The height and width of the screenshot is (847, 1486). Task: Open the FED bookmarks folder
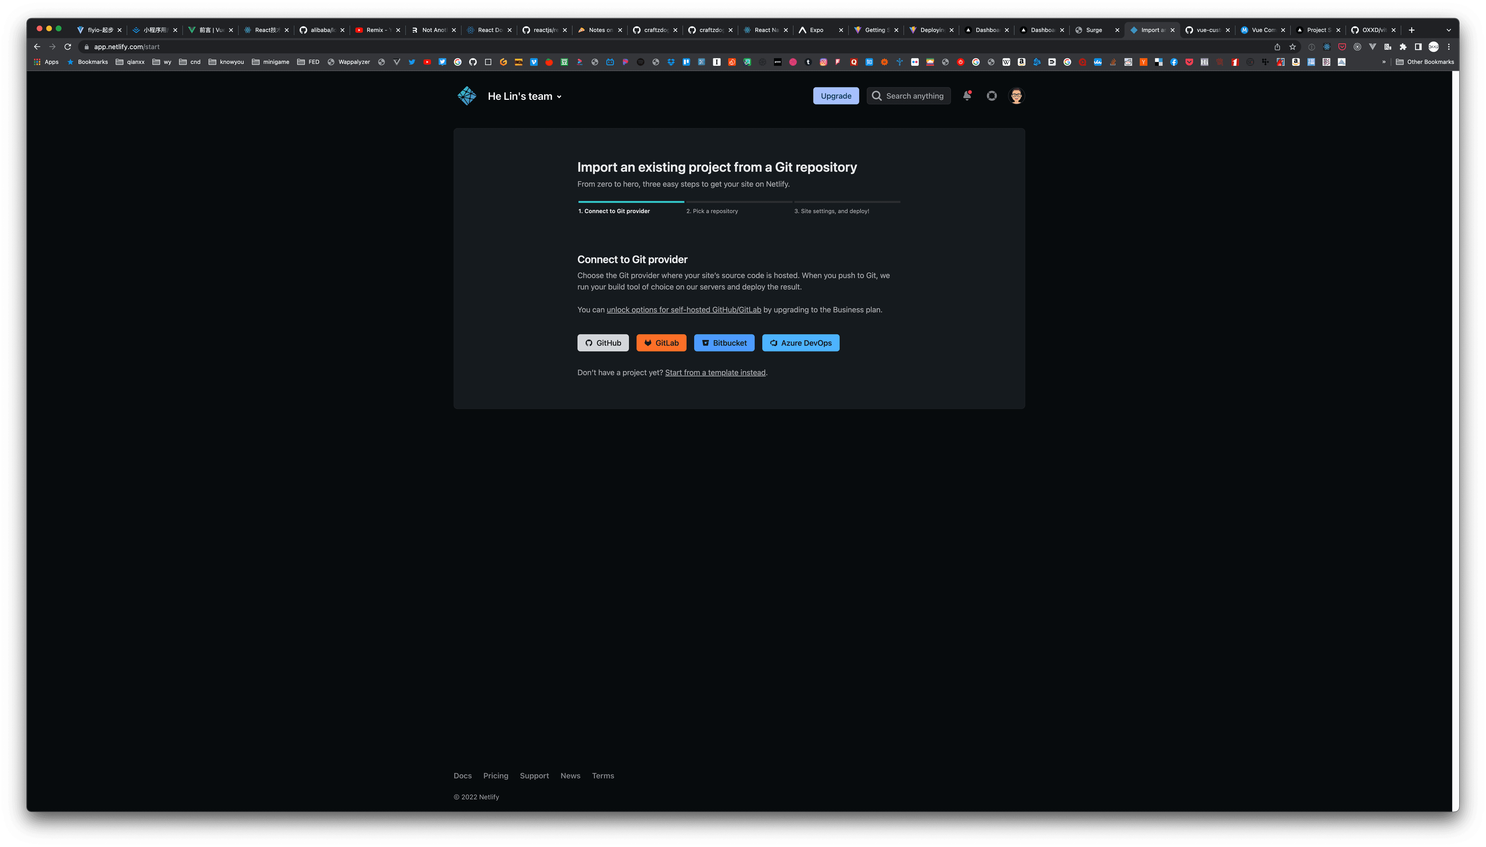pyautogui.click(x=308, y=61)
